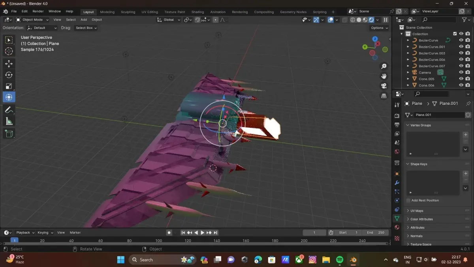This screenshot has width=474, height=267.
Task: Select the Scale tool
Action: click(9, 86)
